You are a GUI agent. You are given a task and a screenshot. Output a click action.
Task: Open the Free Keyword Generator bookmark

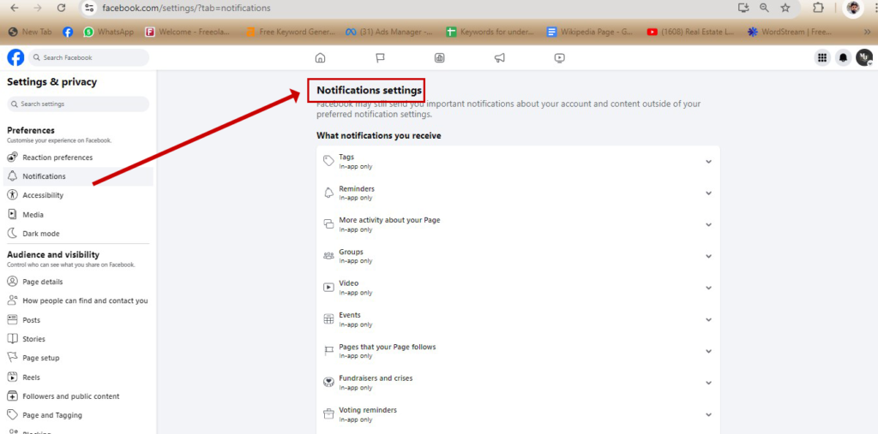pyautogui.click(x=292, y=33)
